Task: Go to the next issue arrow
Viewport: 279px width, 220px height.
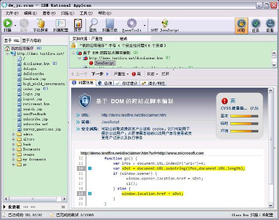Action: [100, 74]
